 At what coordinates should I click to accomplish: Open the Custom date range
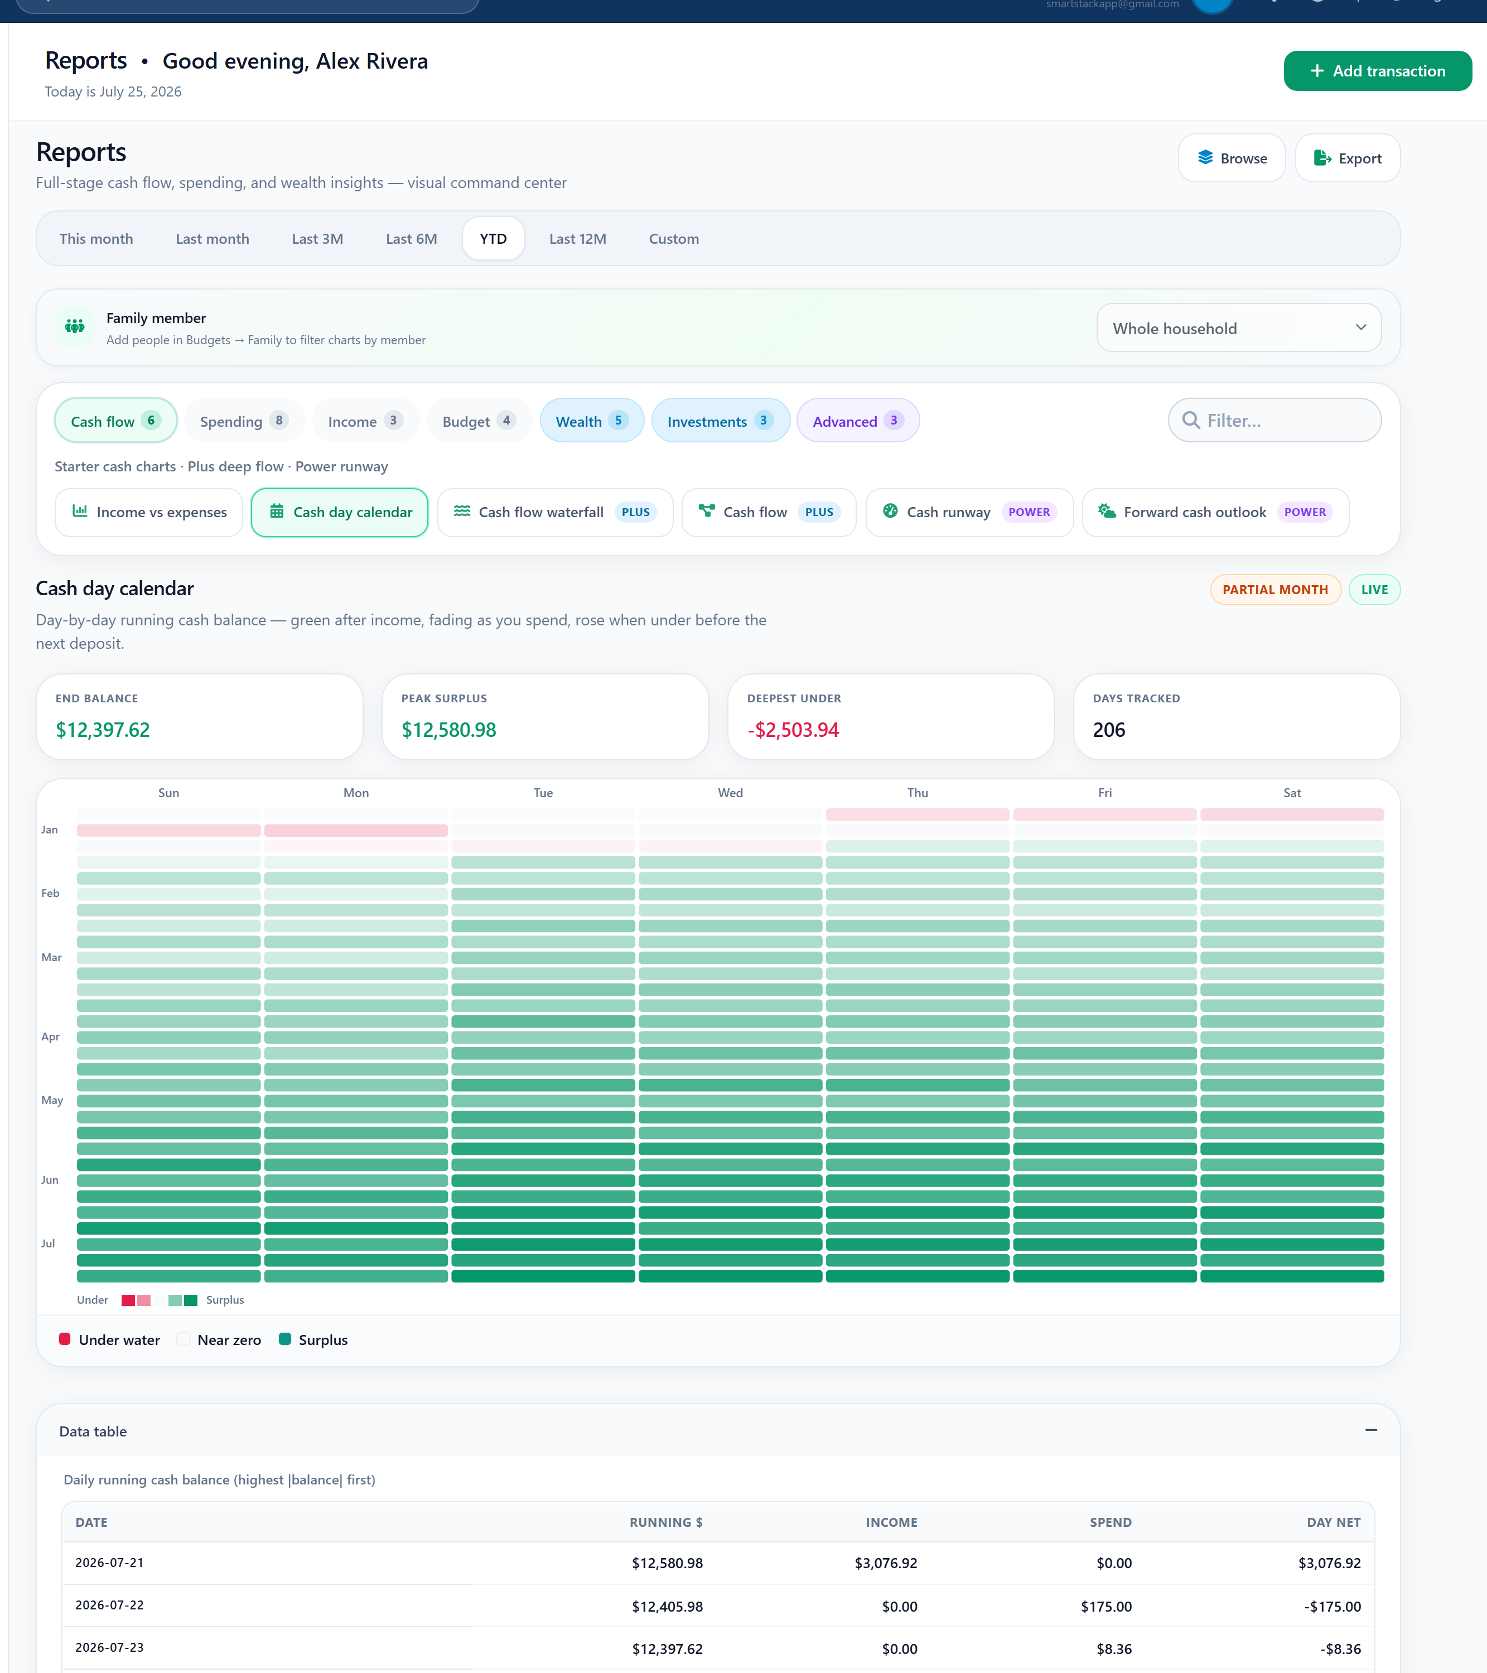674,239
